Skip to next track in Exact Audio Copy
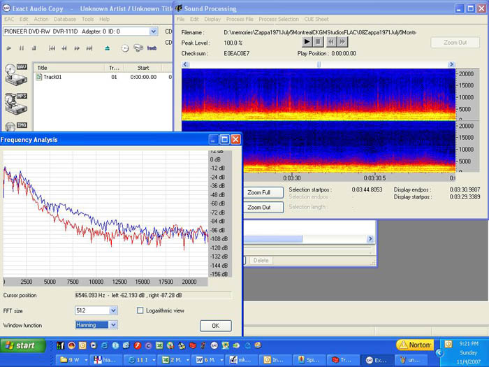489x367 pixels. [89, 48]
